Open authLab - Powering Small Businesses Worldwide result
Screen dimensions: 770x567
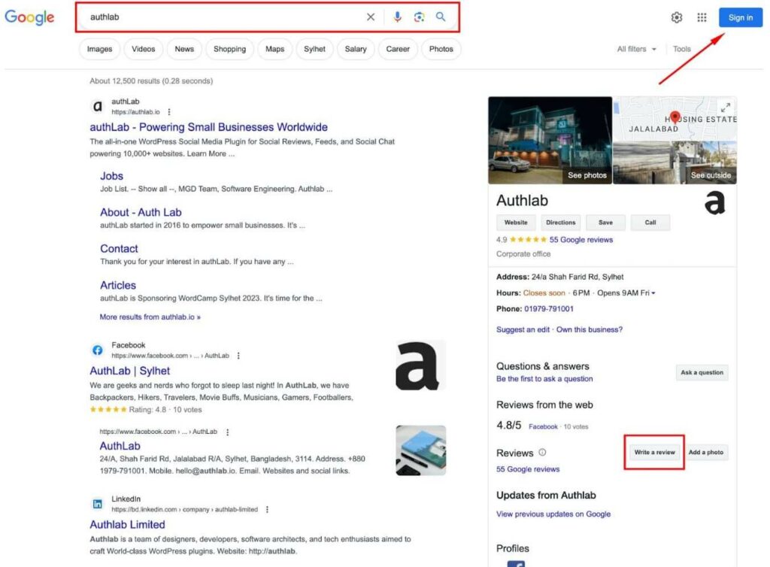[x=208, y=127]
